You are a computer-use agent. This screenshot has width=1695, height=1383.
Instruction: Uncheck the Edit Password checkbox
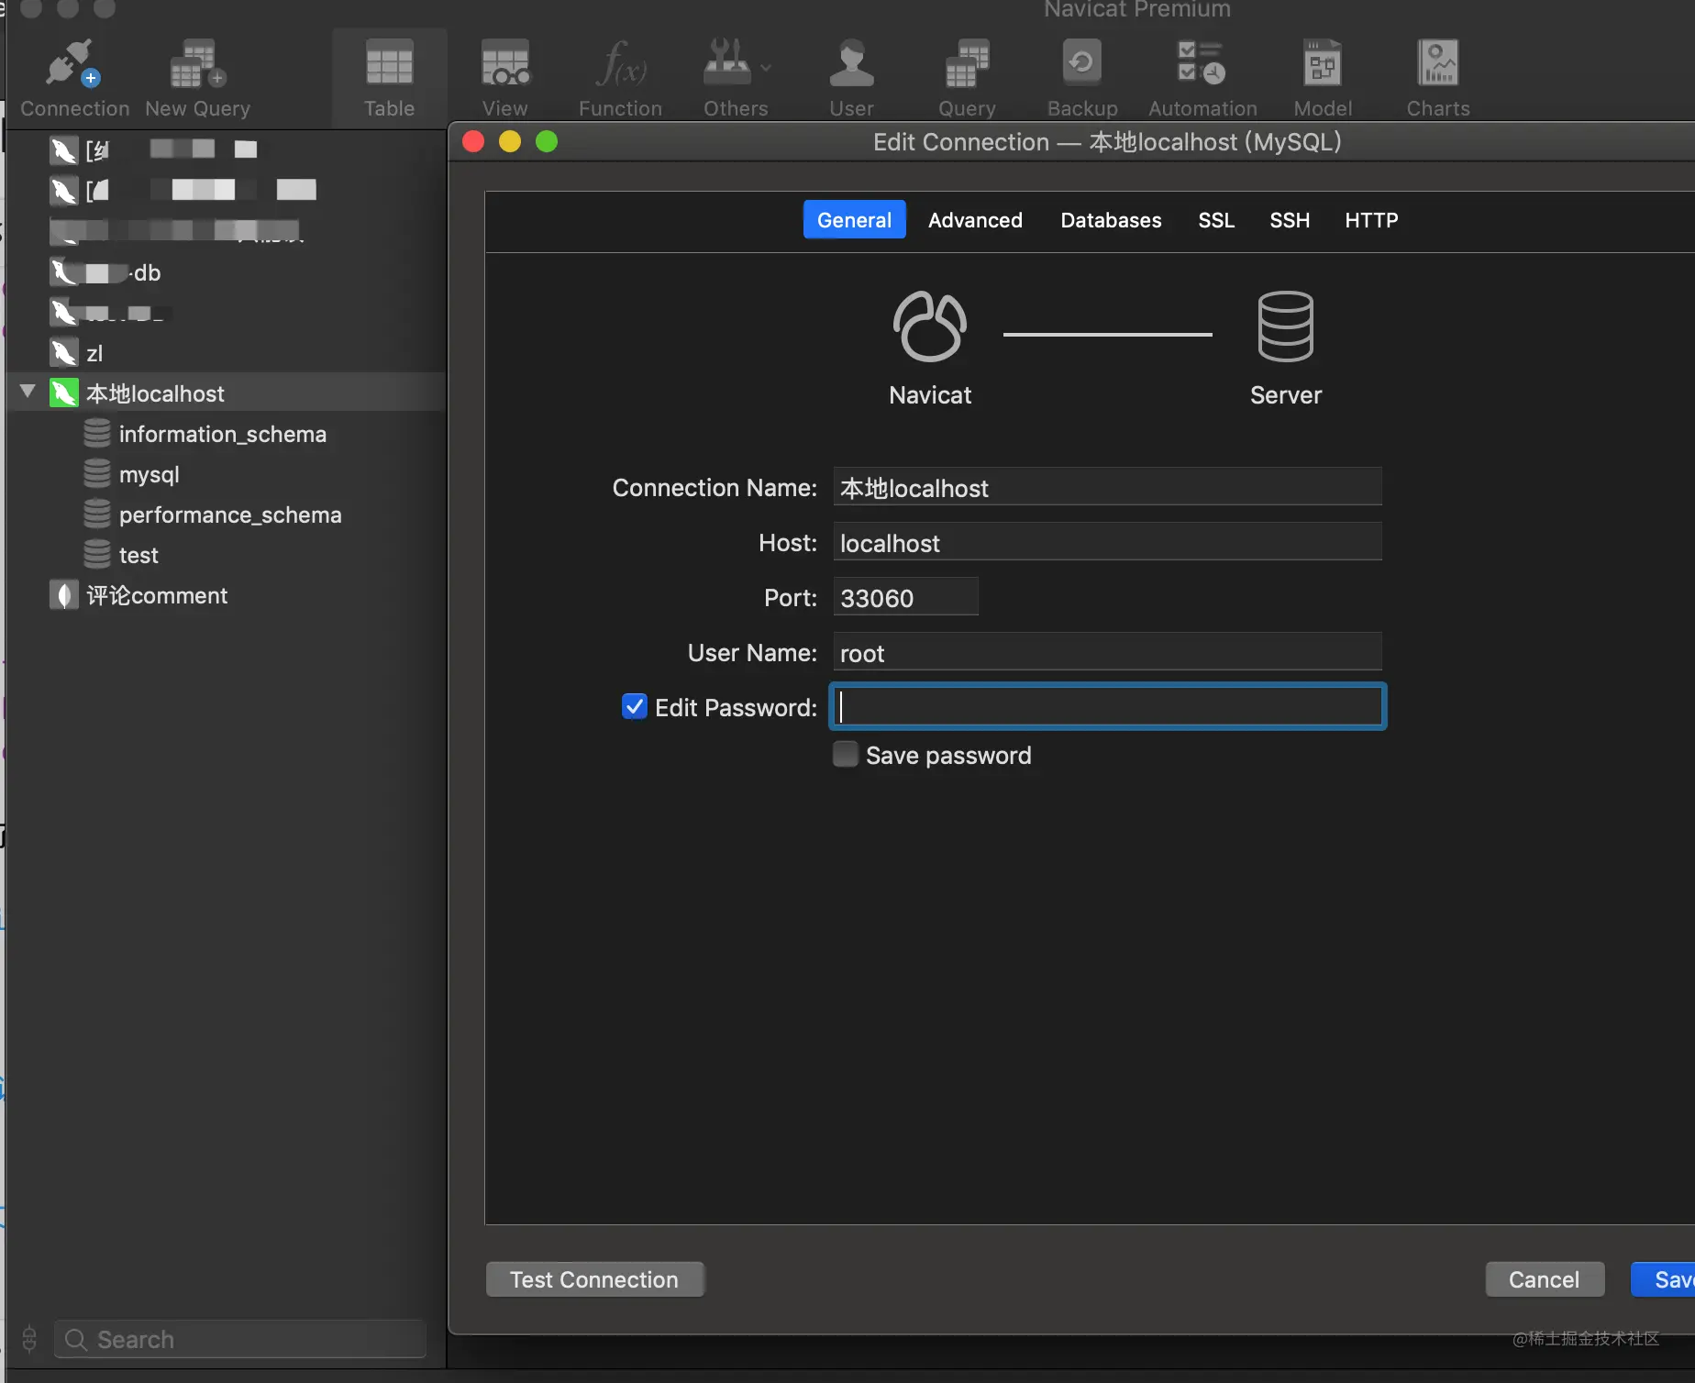click(634, 706)
